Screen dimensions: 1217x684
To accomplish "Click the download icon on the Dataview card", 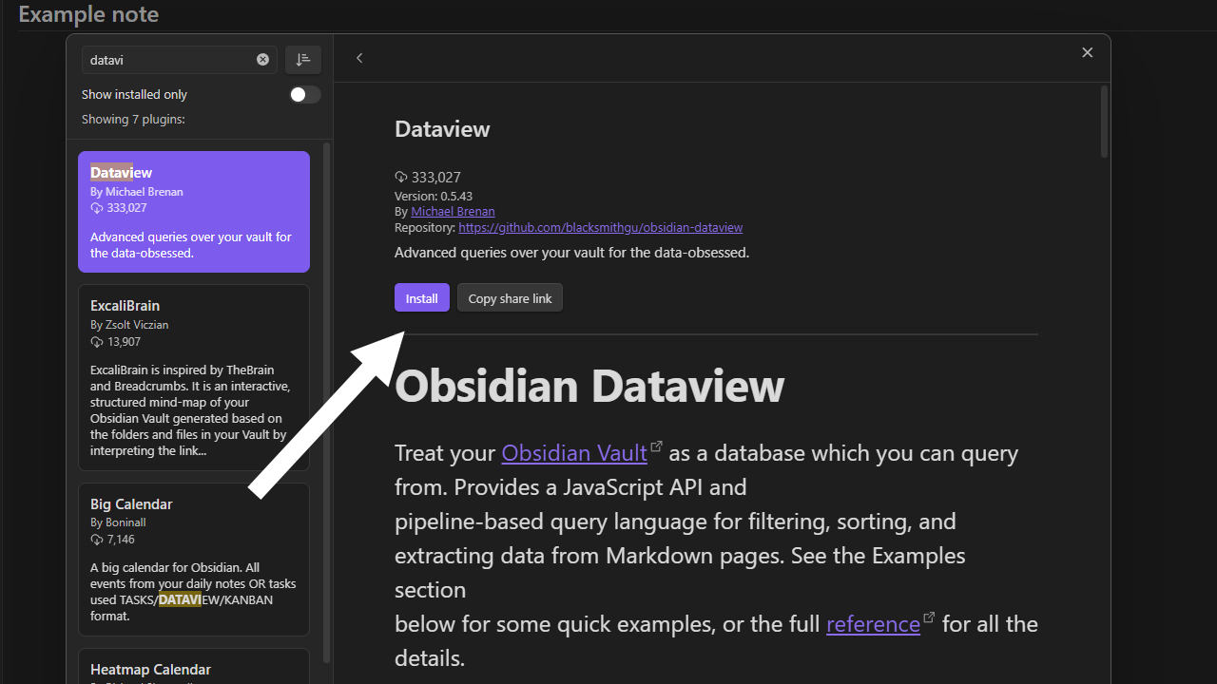I will tap(95, 207).
